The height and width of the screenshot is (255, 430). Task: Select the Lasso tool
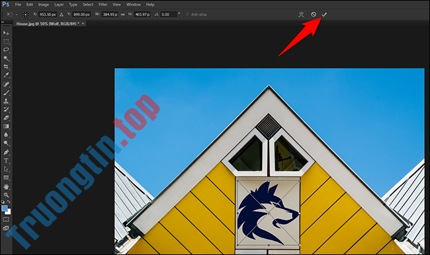coord(6,50)
